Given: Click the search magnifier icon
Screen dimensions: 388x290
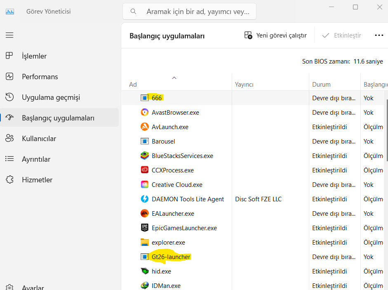Looking at the screenshot, I should click(133, 12).
